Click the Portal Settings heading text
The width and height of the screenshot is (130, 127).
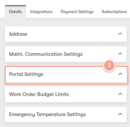point(26,74)
